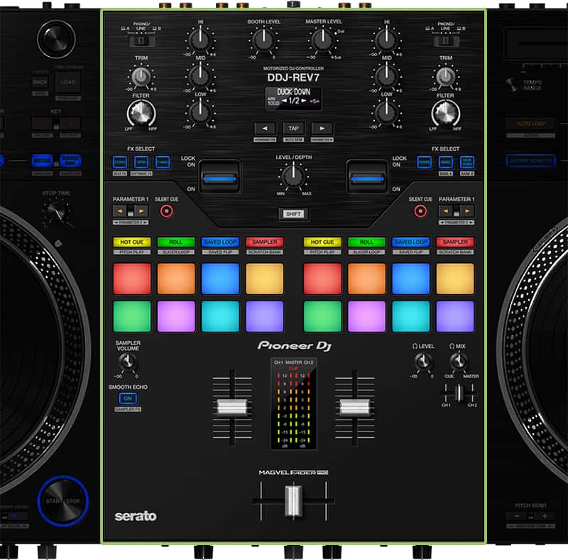Tap the left deck orange performance pad
This screenshot has width=568, height=560.
[x=176, y=279]
